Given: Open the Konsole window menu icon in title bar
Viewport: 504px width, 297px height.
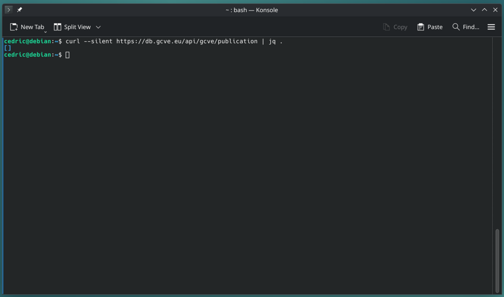Looking at the screenshot, I should click(8, 10).
